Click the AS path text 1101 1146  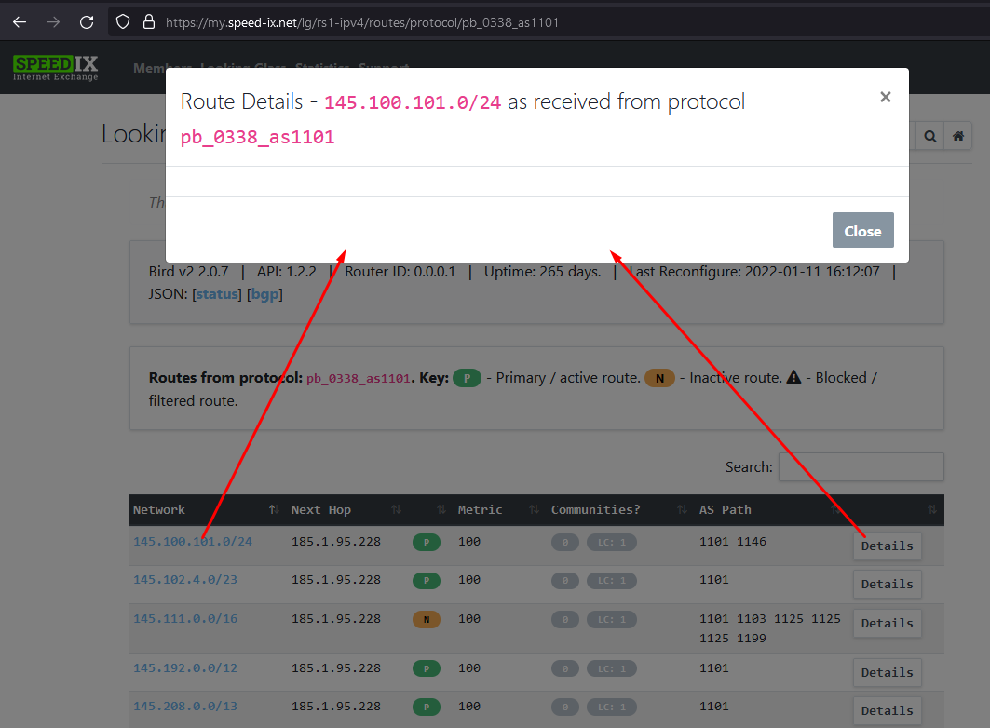tap(732, 541)
